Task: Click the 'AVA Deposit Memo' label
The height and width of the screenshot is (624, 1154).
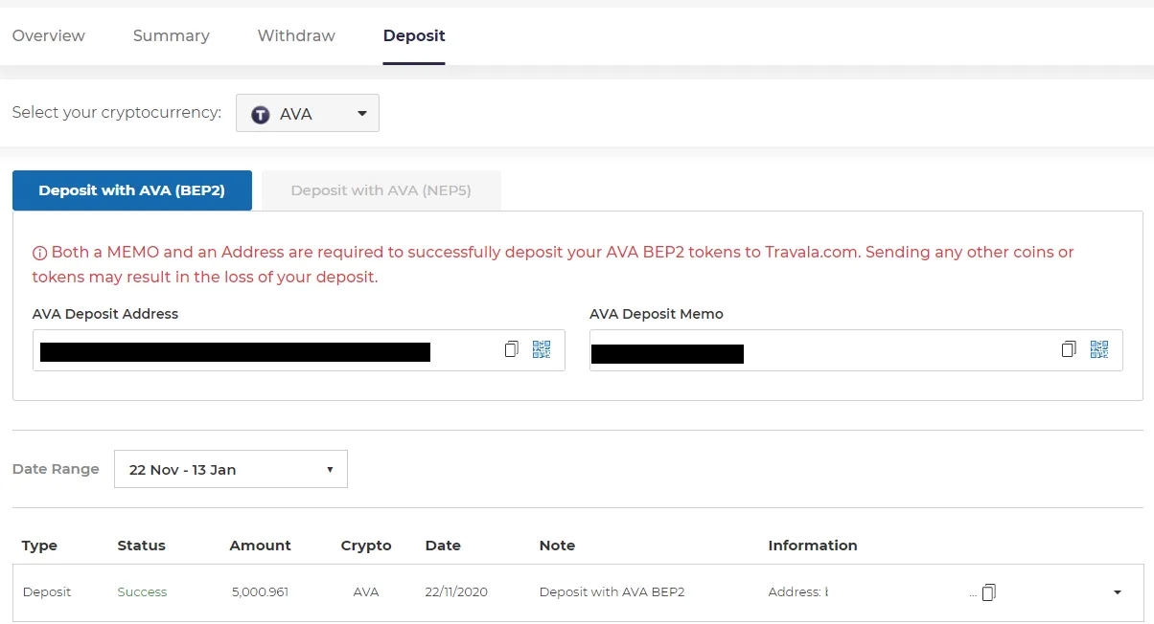Action: click(x=657, y=314)
